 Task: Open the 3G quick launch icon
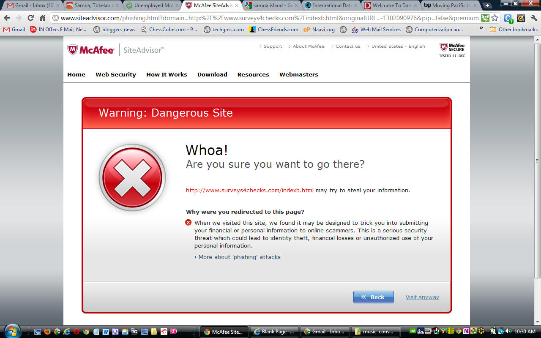coord(135,332)
